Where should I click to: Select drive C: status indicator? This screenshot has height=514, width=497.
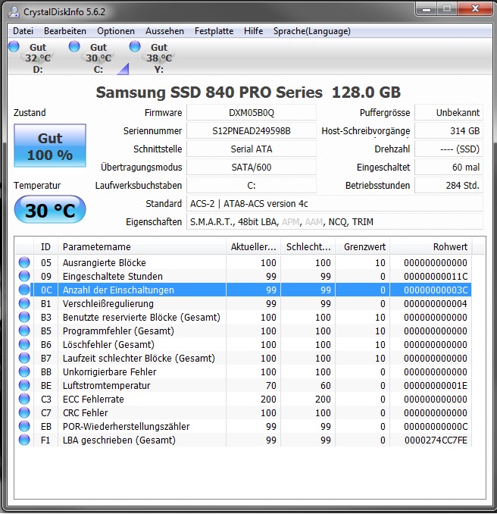point(92,58)
